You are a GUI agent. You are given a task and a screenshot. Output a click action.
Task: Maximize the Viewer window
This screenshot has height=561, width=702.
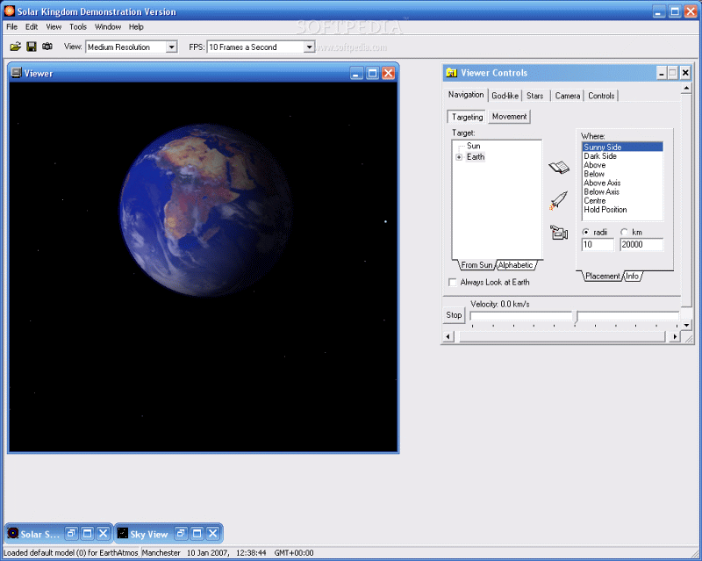coord(372,73)
